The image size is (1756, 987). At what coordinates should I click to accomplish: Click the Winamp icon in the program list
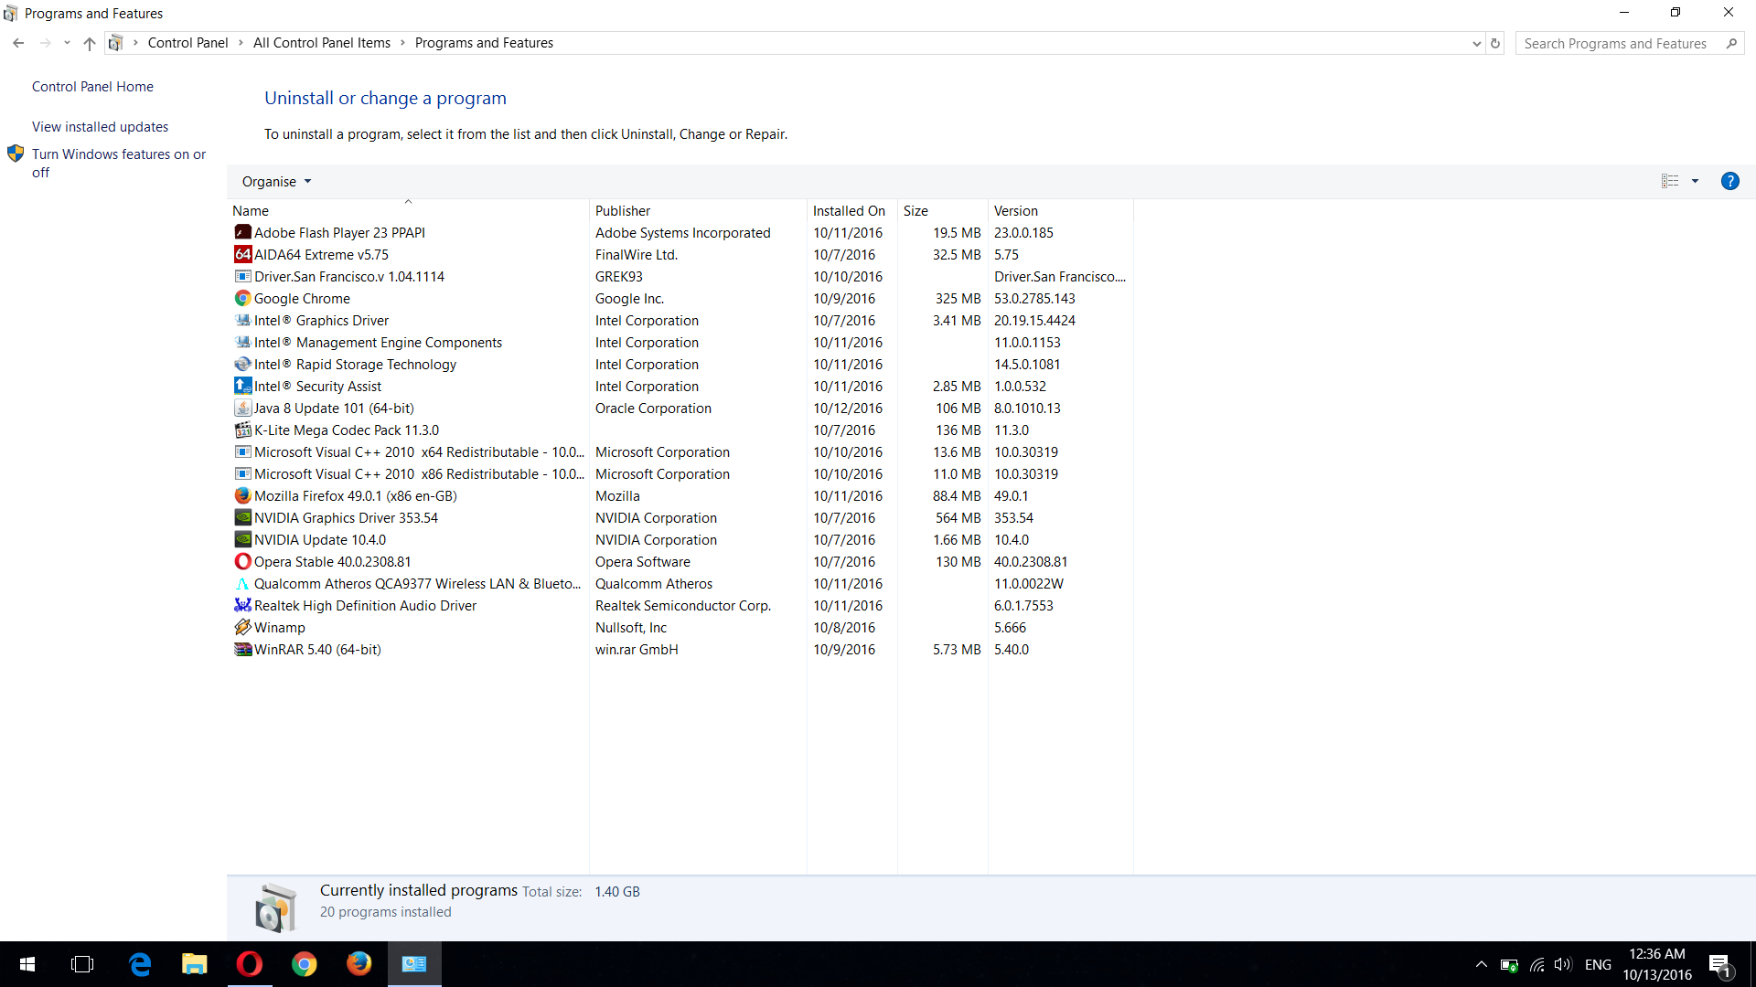(242, 627)
